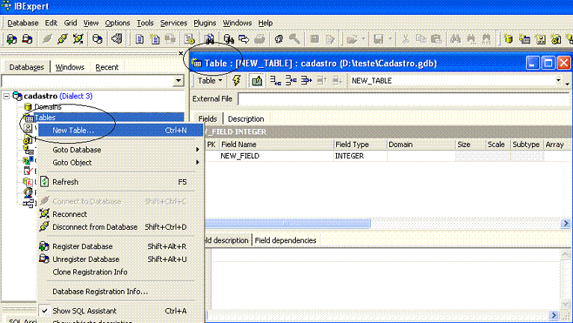Choose Register Database in the context menu
Viewport: 573px width, 323px height.
click(120, 246)
